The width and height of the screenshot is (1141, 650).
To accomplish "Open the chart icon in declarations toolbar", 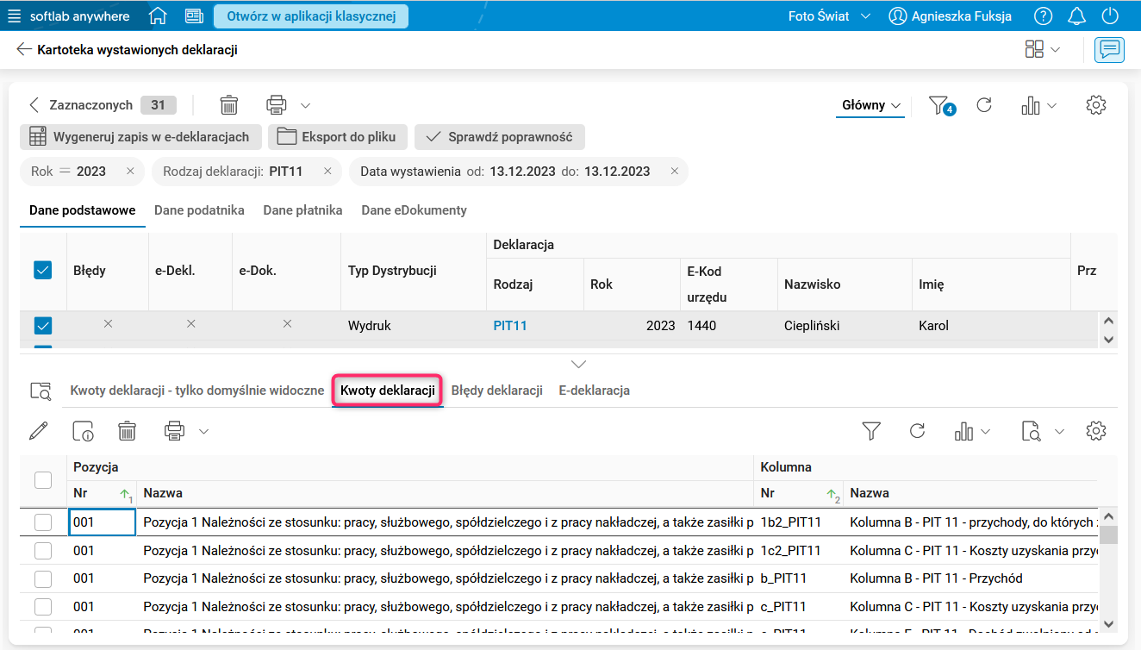I will [x=1031, y=105].
